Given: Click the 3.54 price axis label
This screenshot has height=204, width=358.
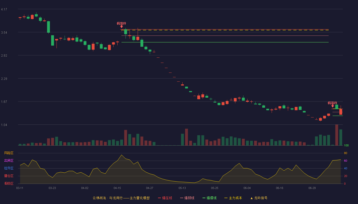Looking at the screenshot, I should tap(4, 32).
